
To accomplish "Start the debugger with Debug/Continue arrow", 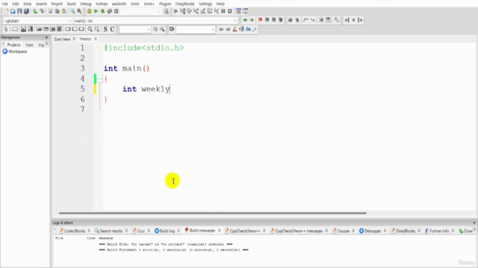I will click(176, 11).
